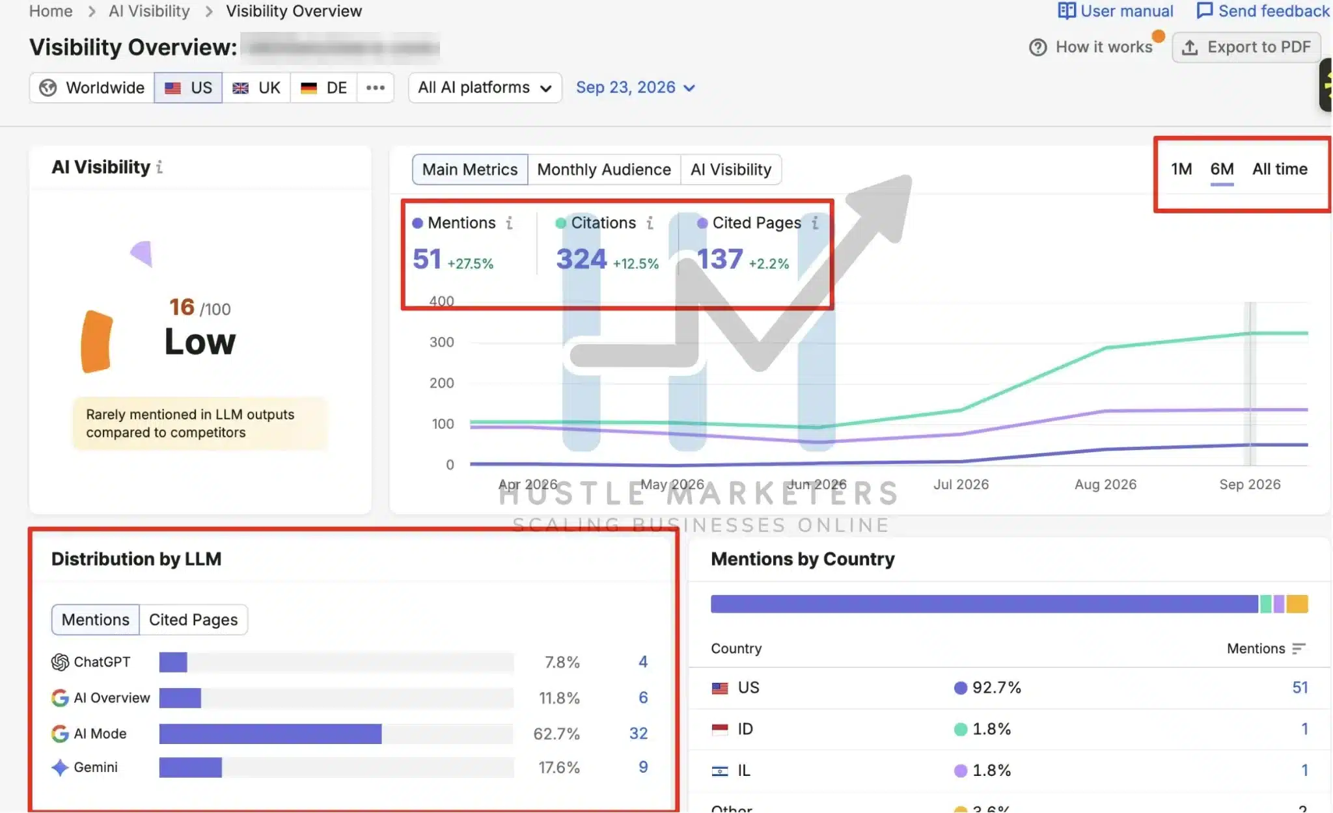Viewport: 1333px width, 813px height.
Task: Click the Citations total 324 value
Action: (x=581, y=260)
